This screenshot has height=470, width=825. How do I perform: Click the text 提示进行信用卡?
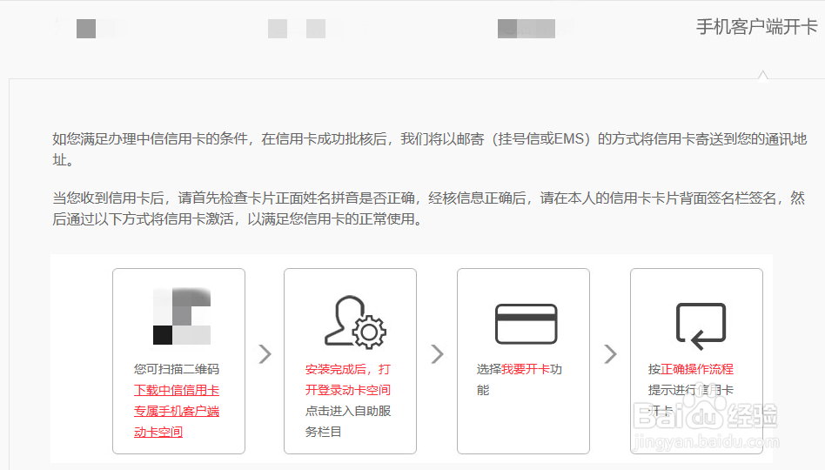pos(690,391)
